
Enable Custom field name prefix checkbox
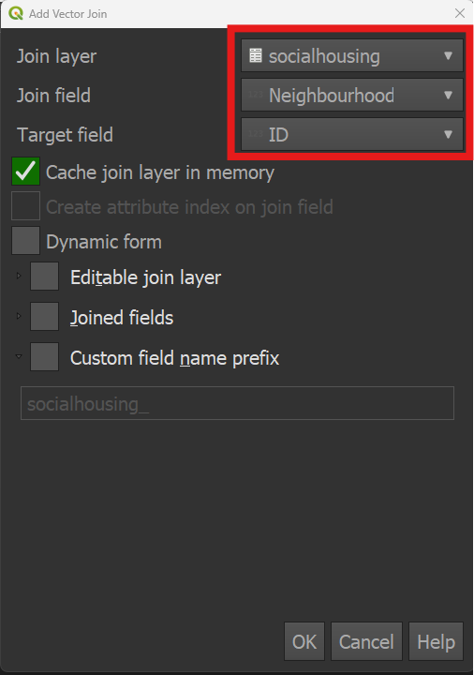click(x=44, y=357)
